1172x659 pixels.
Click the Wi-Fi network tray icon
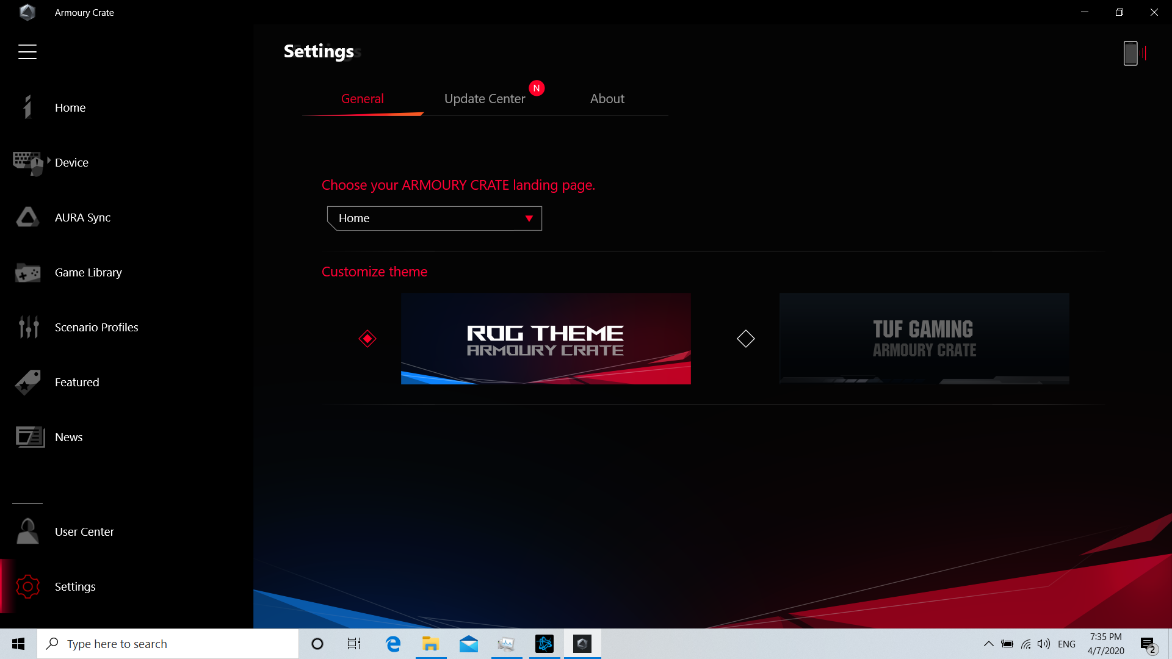(1026, 644)
